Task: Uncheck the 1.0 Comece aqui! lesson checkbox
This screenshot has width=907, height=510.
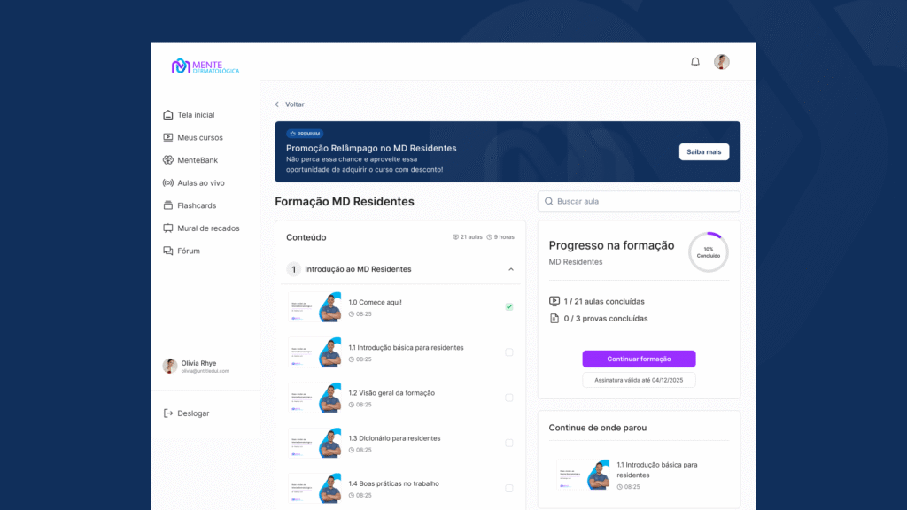Action: [509, 307]
